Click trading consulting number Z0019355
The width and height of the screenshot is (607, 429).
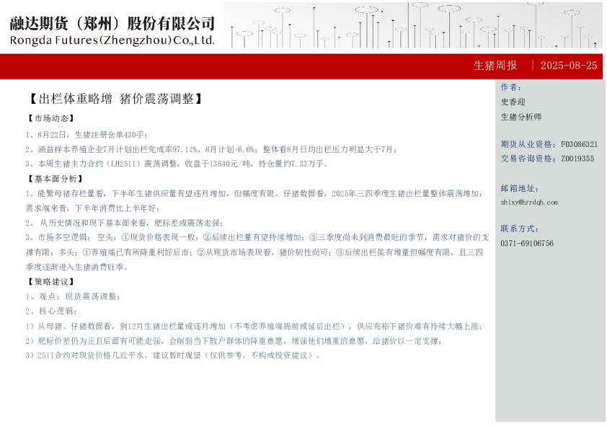577,159
